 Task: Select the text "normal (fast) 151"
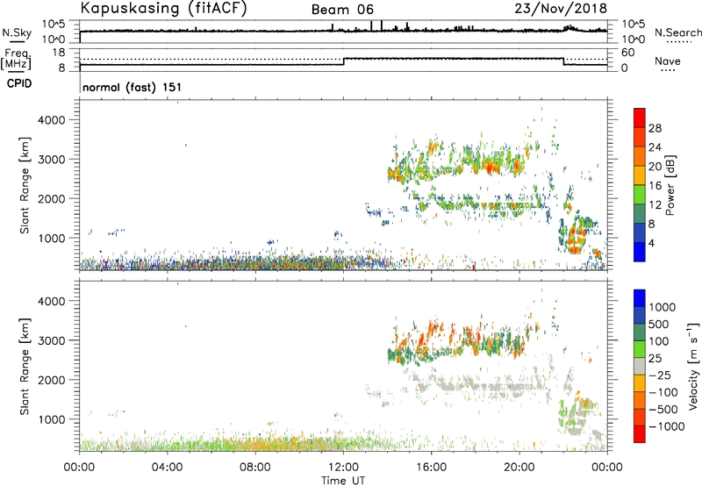(133, 87)
